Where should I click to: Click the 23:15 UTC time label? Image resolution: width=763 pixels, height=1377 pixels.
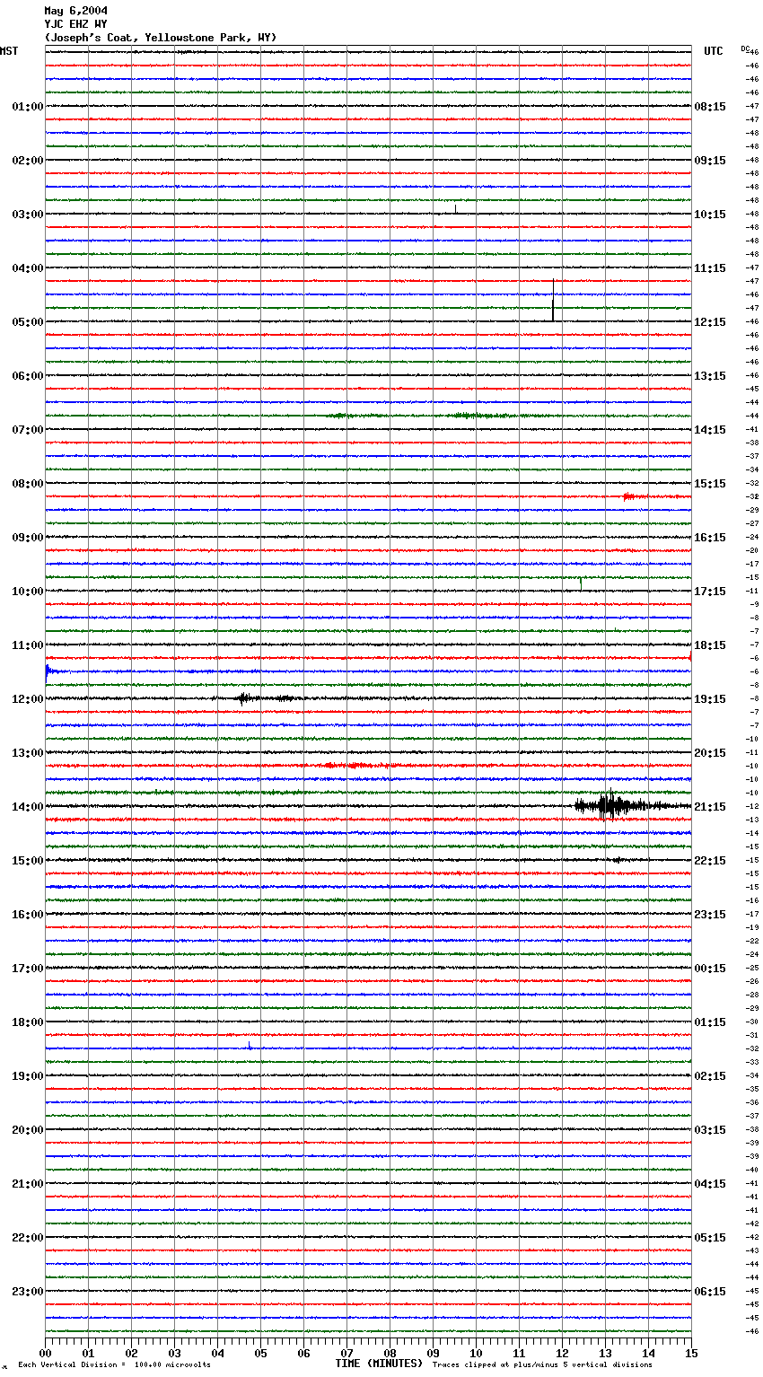tap(710, 915)
